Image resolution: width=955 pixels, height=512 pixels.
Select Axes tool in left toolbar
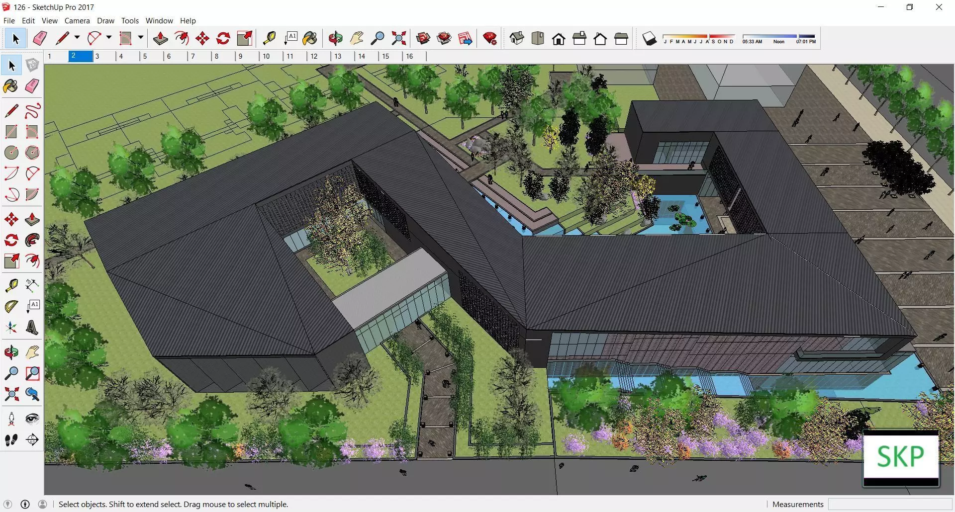[11, 328]
